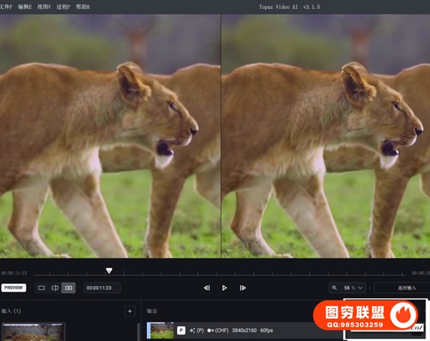Image resolution: width=430 pixels, height=341 pixels.
Task: Open the 进程 (Process) menu
Action: pyautogui.click(x=64, y=6)
